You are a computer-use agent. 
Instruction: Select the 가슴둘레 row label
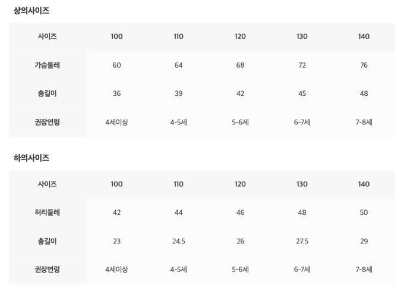click(x=48, y=65)
